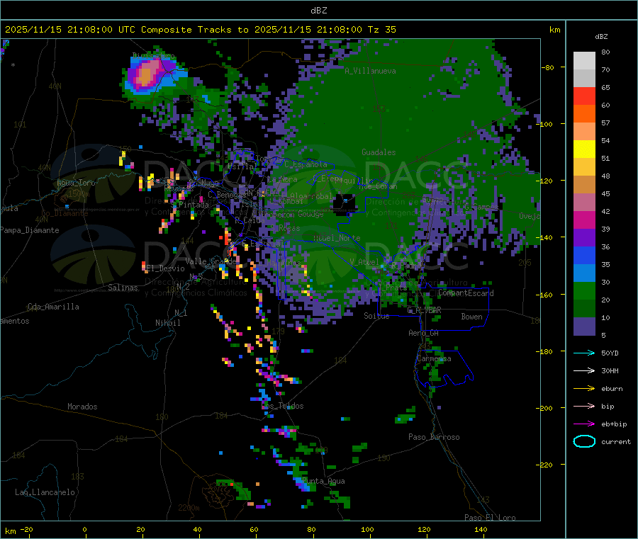
Task: Click the 'Carmensa' map label
Action: 434,358
